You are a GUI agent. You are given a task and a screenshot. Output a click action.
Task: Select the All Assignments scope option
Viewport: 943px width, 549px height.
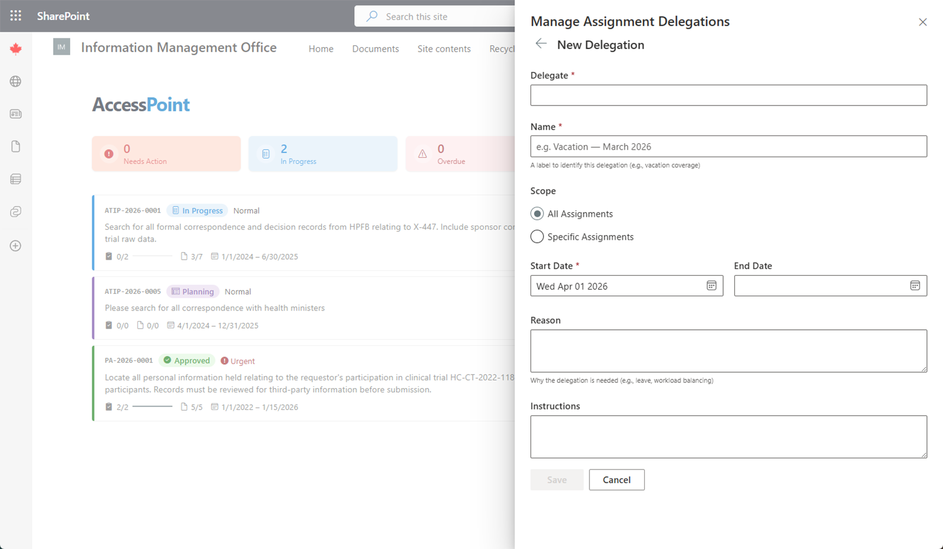point(536,213)
